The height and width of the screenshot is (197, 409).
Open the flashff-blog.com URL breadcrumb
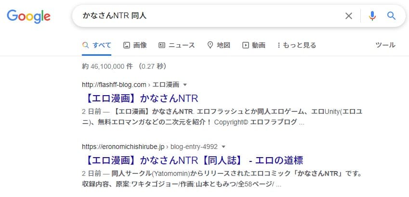click(x=131, y=85)
